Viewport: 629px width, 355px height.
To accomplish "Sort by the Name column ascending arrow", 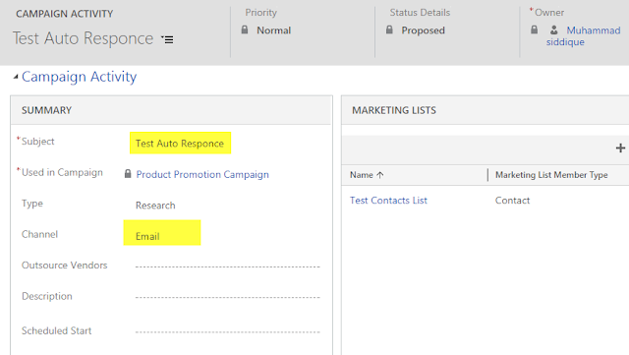I will click(380, 175).
